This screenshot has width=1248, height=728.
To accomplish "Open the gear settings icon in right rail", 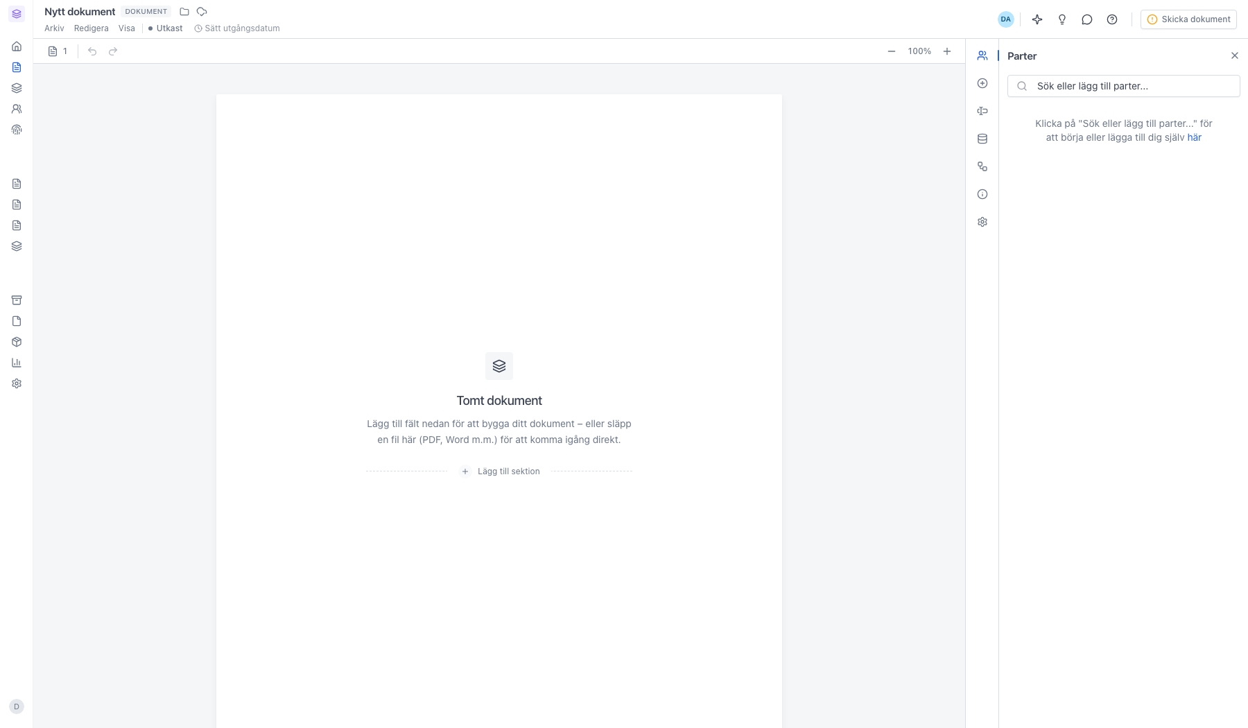I will click(x=982, y=222).
